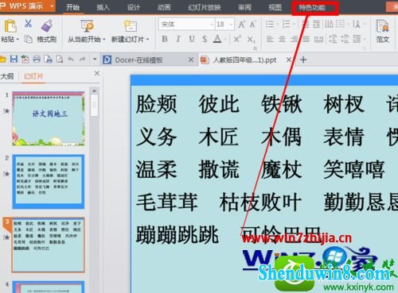This screenshot has height=293, width=398.
Task: Toggle subscript x₂ formatting
Action: [x=251, y=40]
